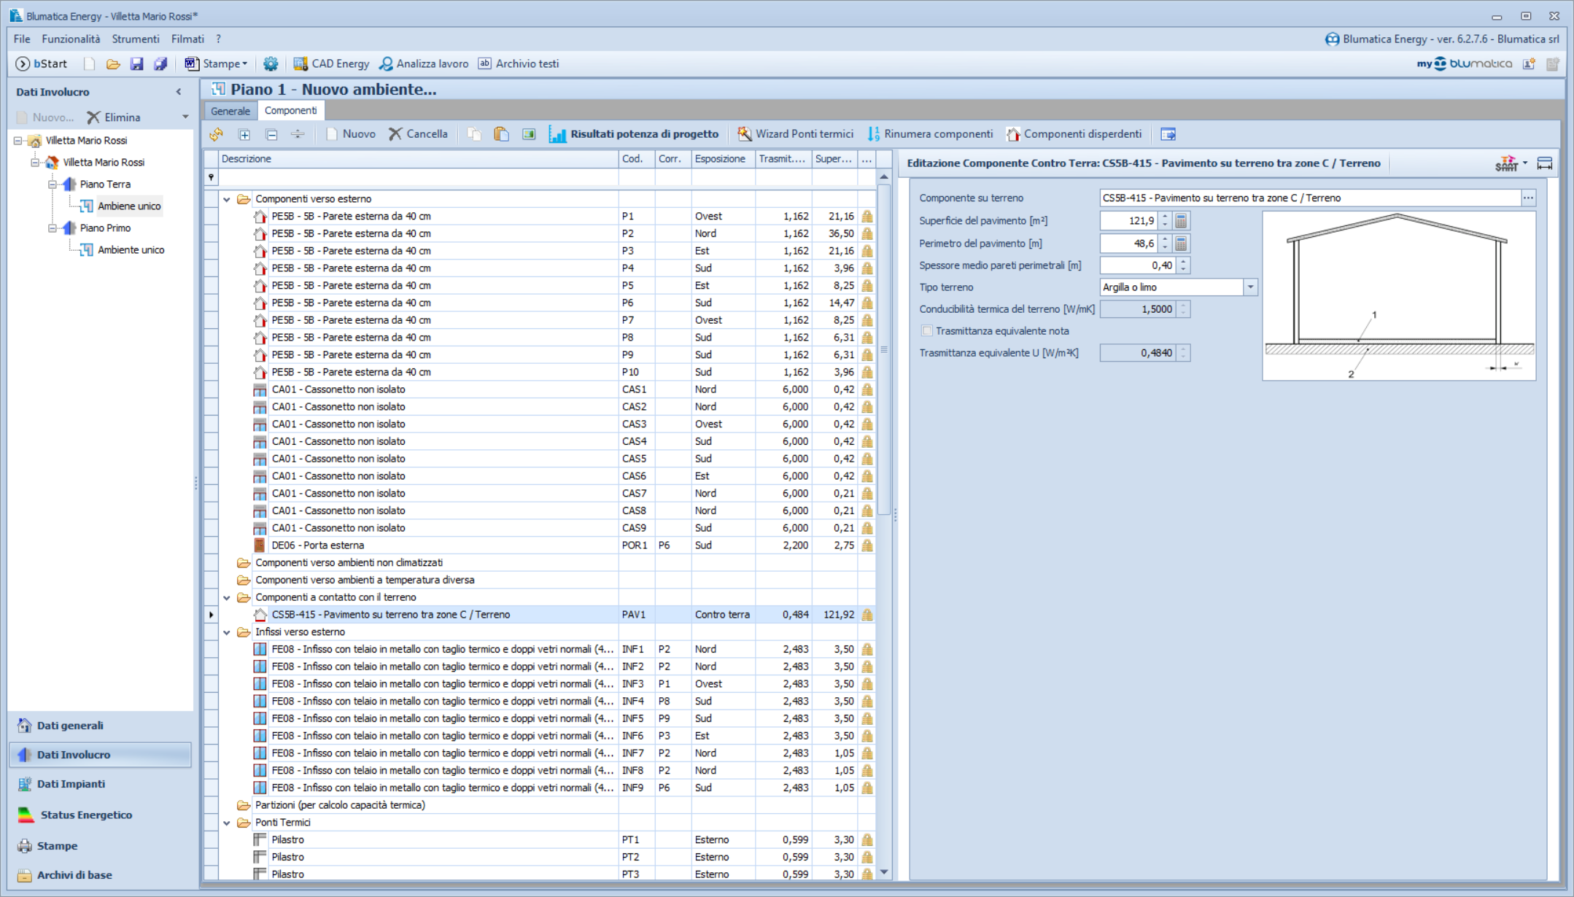Enable Trasmittanza equivalente nota checkbox
The image size is (1574, 897).
[927, 330]
